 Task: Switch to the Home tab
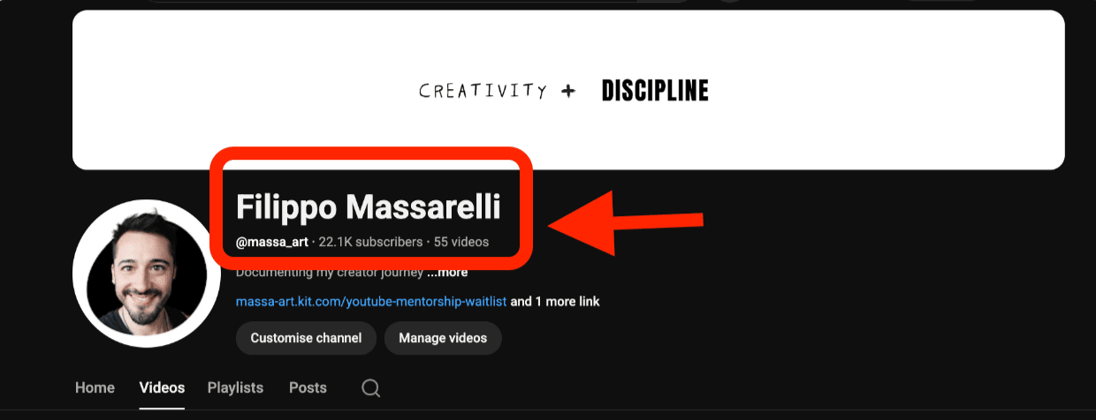[x=95, y=387]
